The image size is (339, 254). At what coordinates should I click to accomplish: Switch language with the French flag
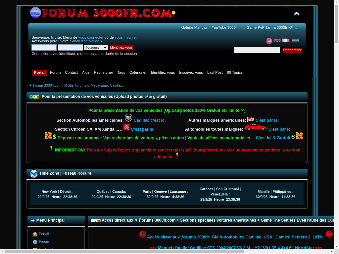pyautogui.click(x=286, y=40)
